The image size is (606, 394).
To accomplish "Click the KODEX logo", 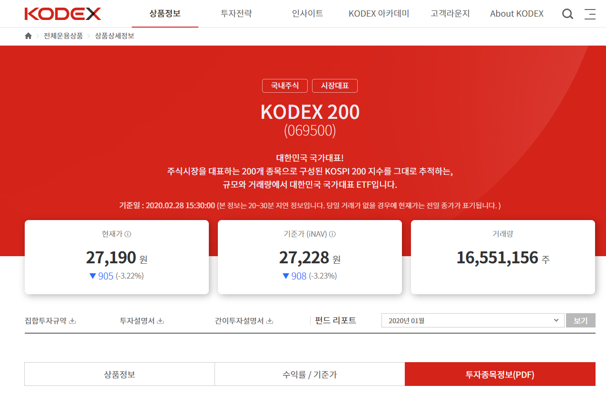I will pyautogui.click(x=63, y=14).
